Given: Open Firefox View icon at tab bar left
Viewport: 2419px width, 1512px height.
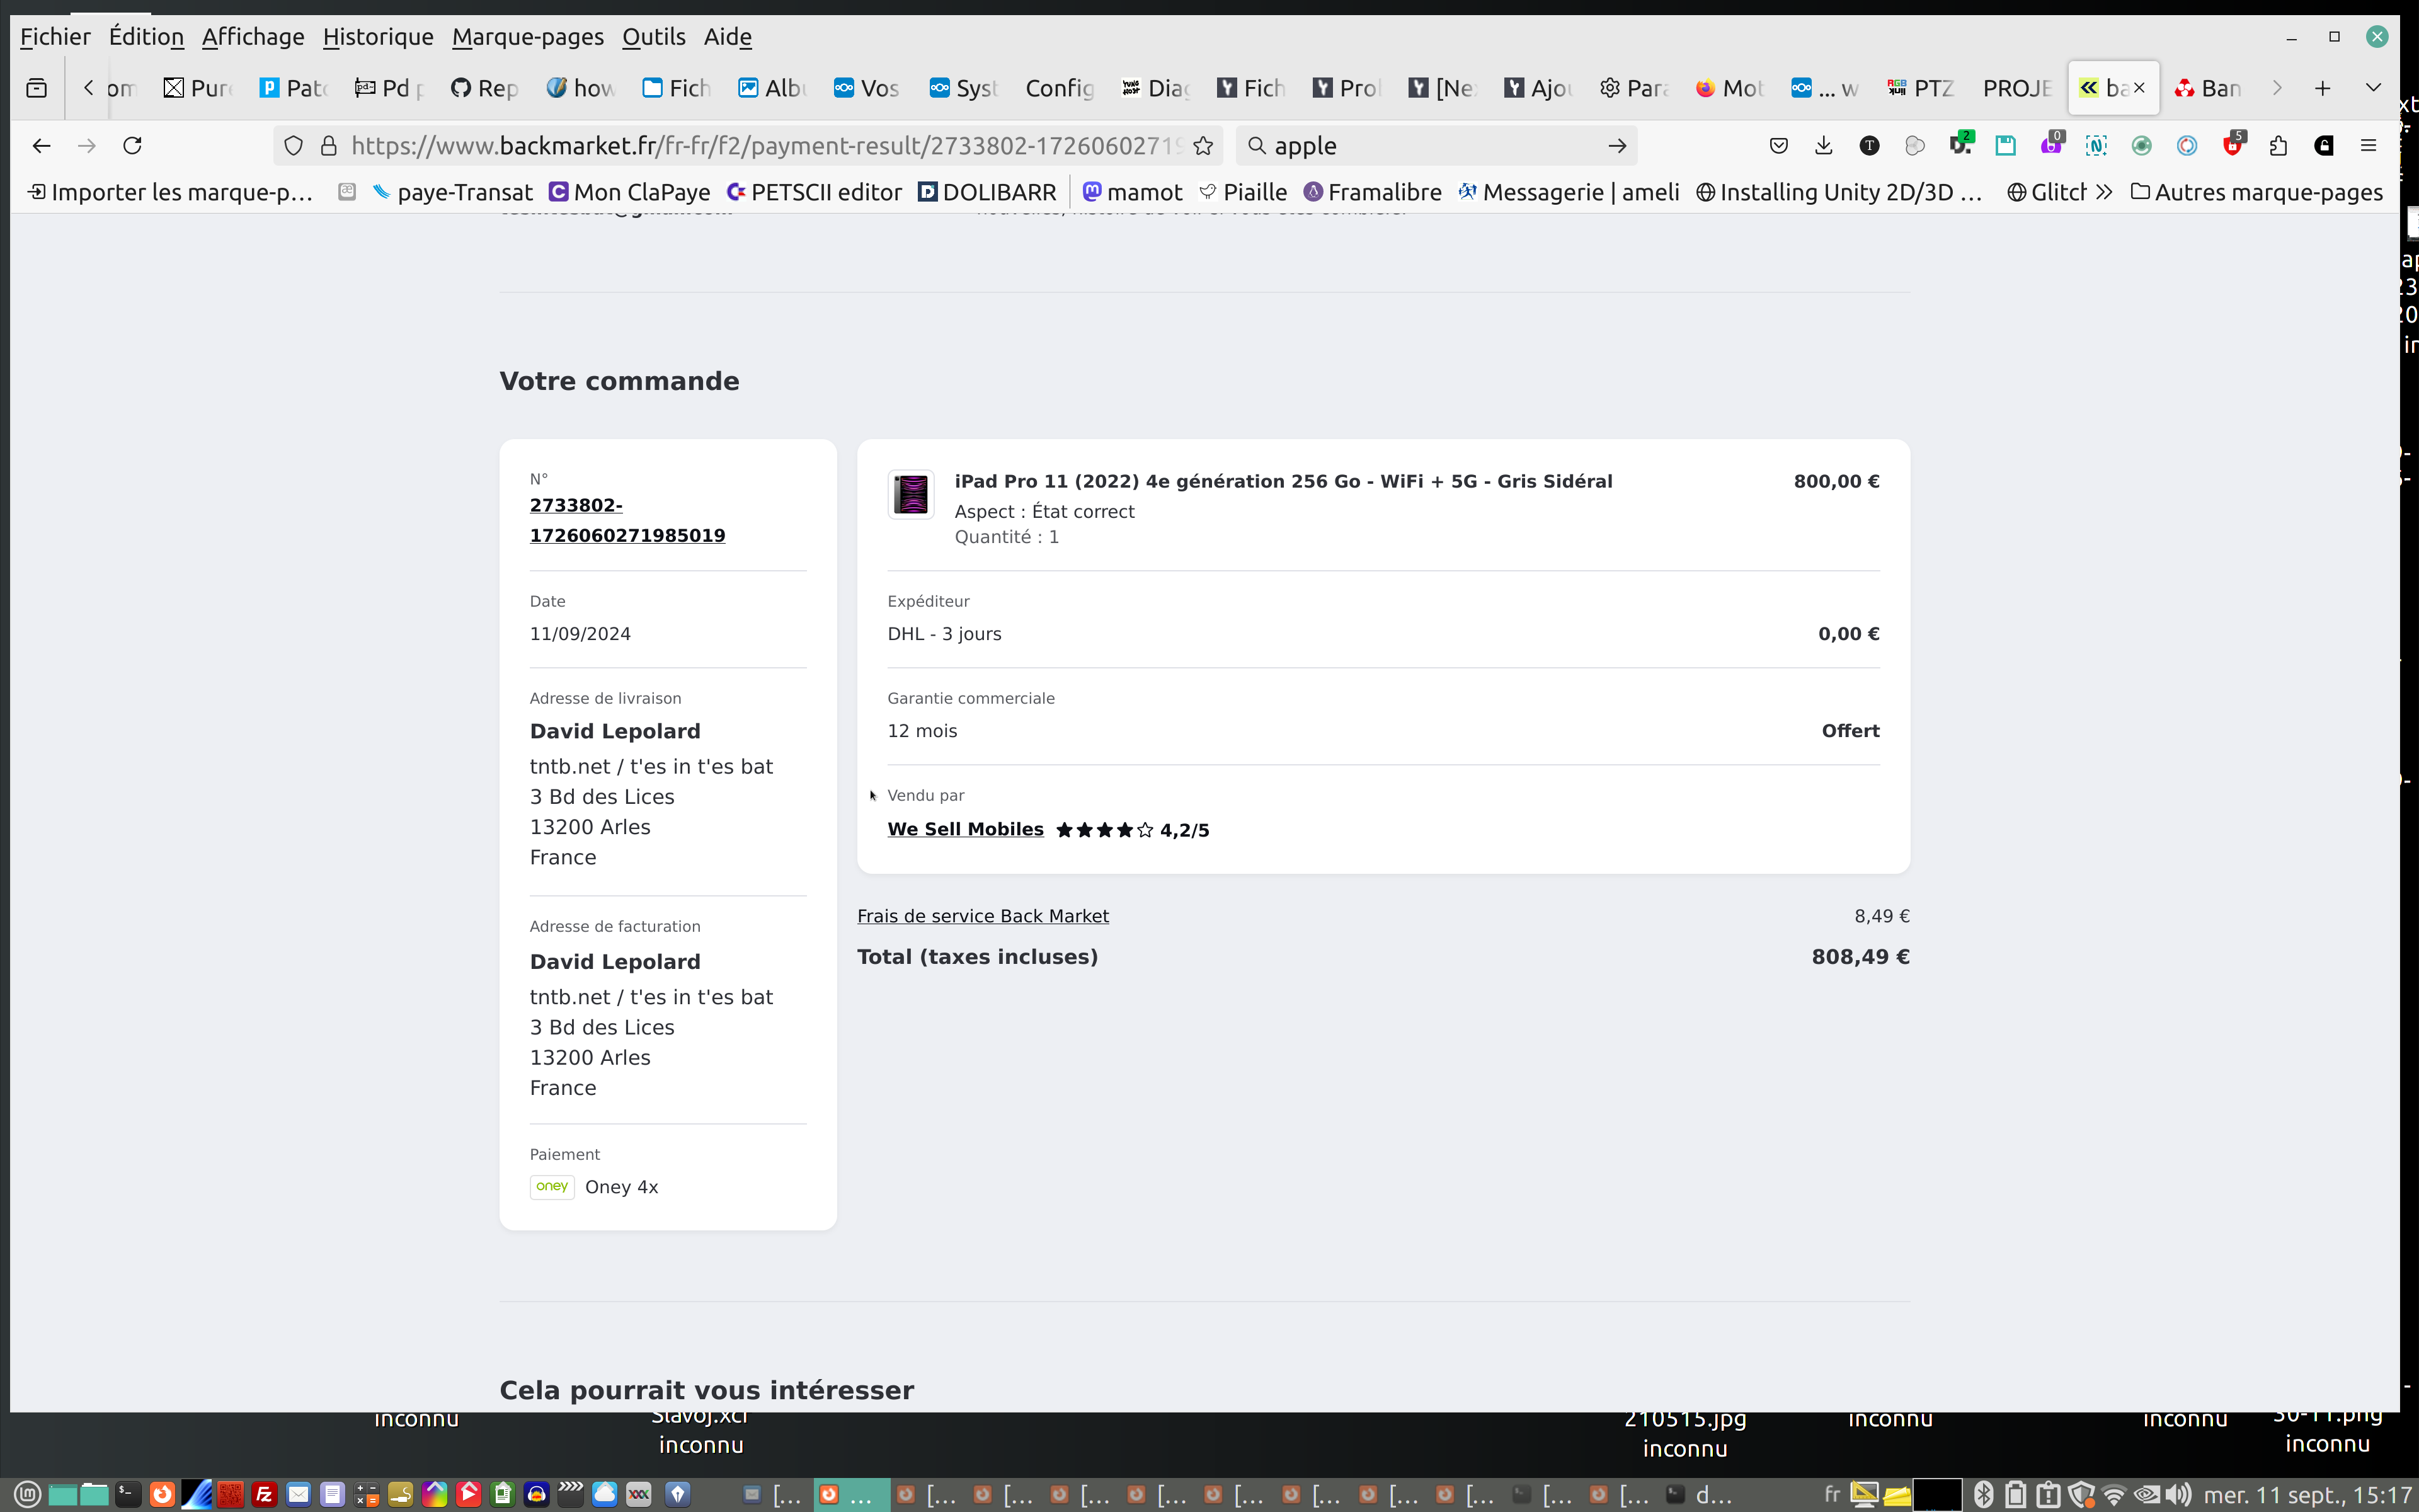Looking at the screenshot, I should coord(37,88).
